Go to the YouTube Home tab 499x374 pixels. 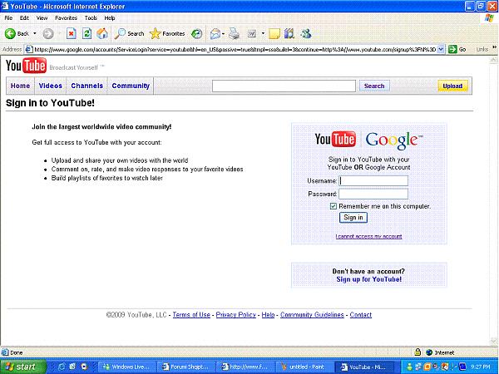[20, 86]
